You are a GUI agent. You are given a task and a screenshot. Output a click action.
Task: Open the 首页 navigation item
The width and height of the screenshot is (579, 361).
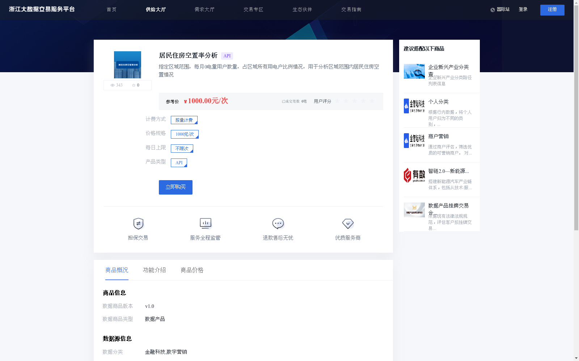pos(111,9)
